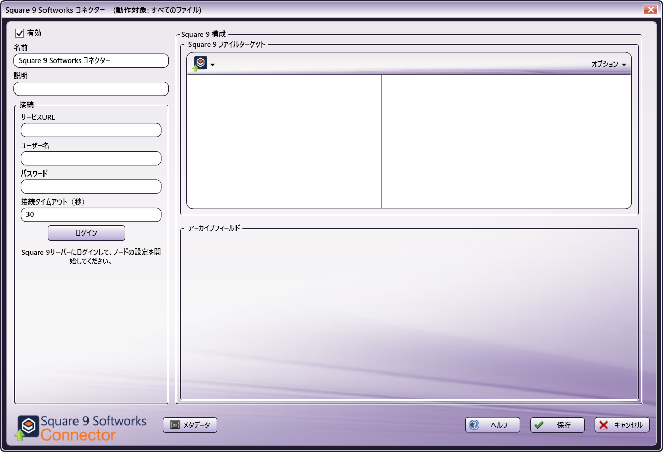This screenshot has height=452, width=663.
Task: Click the Square 9 upload icon in toolbar
Action: 200,64
